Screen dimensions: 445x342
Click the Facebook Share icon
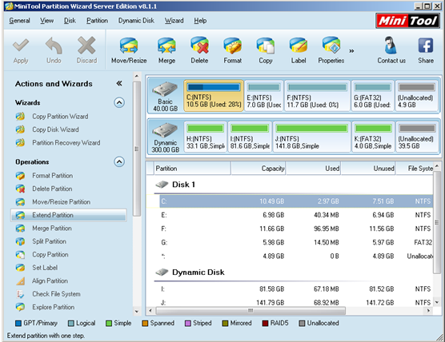426,46
